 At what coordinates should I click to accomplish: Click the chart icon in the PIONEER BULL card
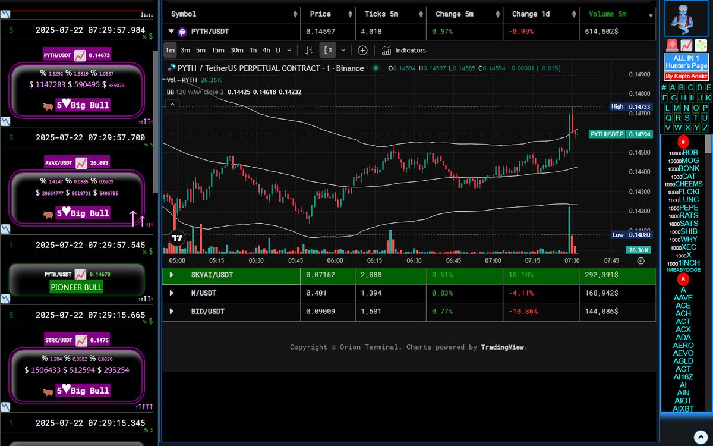pyautogui.click(x=81, y=274)
